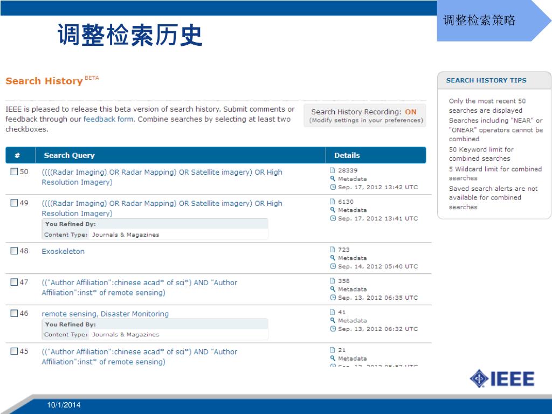Image resolution: width=552 pixels, height=414 pixels.
Task: Click Modify settings in your preferences text
Action: (x=366, y=120)
